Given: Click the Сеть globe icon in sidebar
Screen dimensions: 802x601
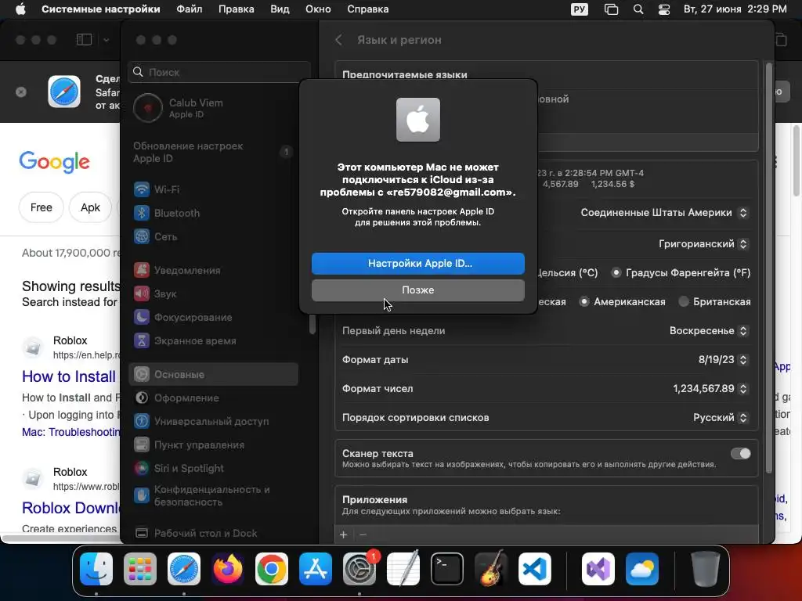Looking at the screenshot, I should 142,236.
